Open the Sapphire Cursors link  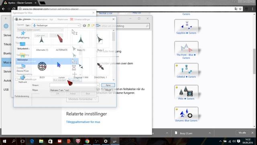click(x=186, y=33)
